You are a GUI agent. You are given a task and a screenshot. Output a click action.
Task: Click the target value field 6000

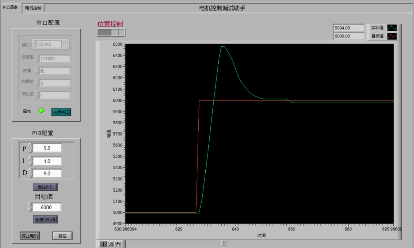click(x=47, y=207)
